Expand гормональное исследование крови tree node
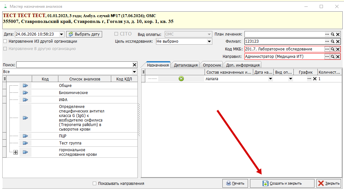344x191 pixels. click(x=16, y=152)
